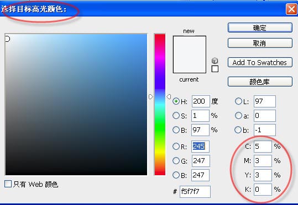The height and width of the screenshot is (205, 298).
Task: Click the left hue slider arrow handle
Action: click(151, 97)
